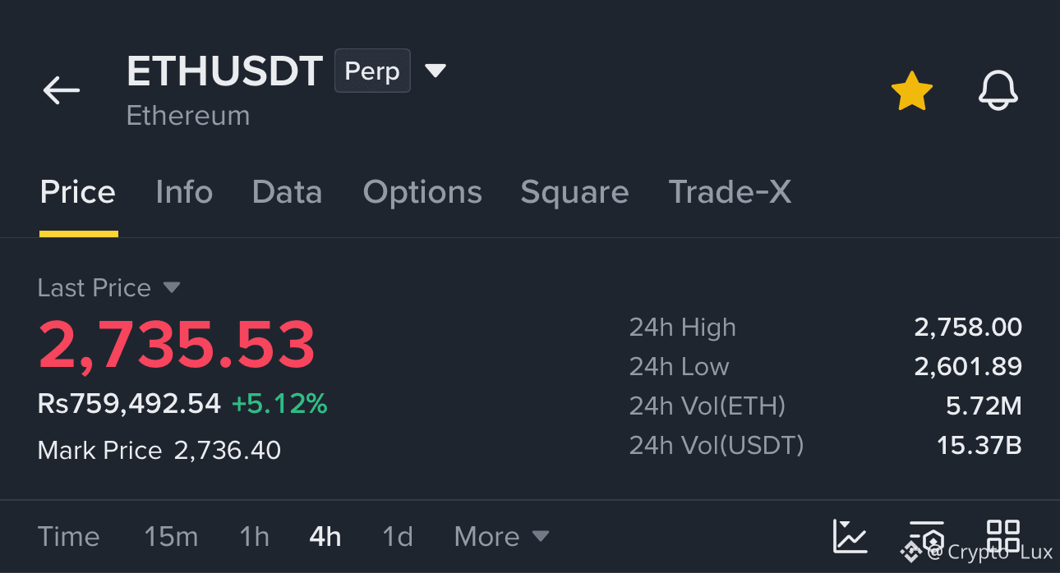Open the chart indicator line icon
This screenshot has width=1060, height=573.
pos(850,536)
